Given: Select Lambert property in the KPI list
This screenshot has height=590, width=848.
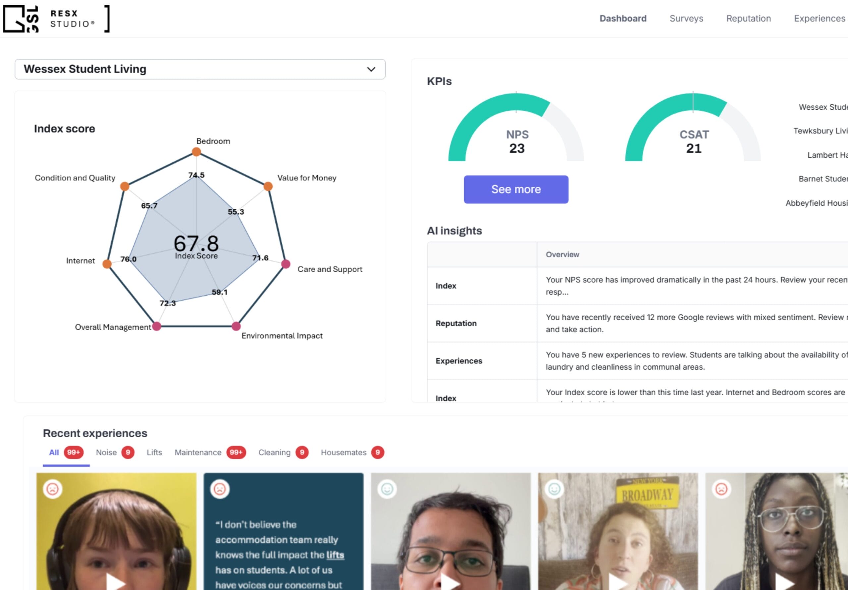Looking at the screenshot, I should coord(827,155).
